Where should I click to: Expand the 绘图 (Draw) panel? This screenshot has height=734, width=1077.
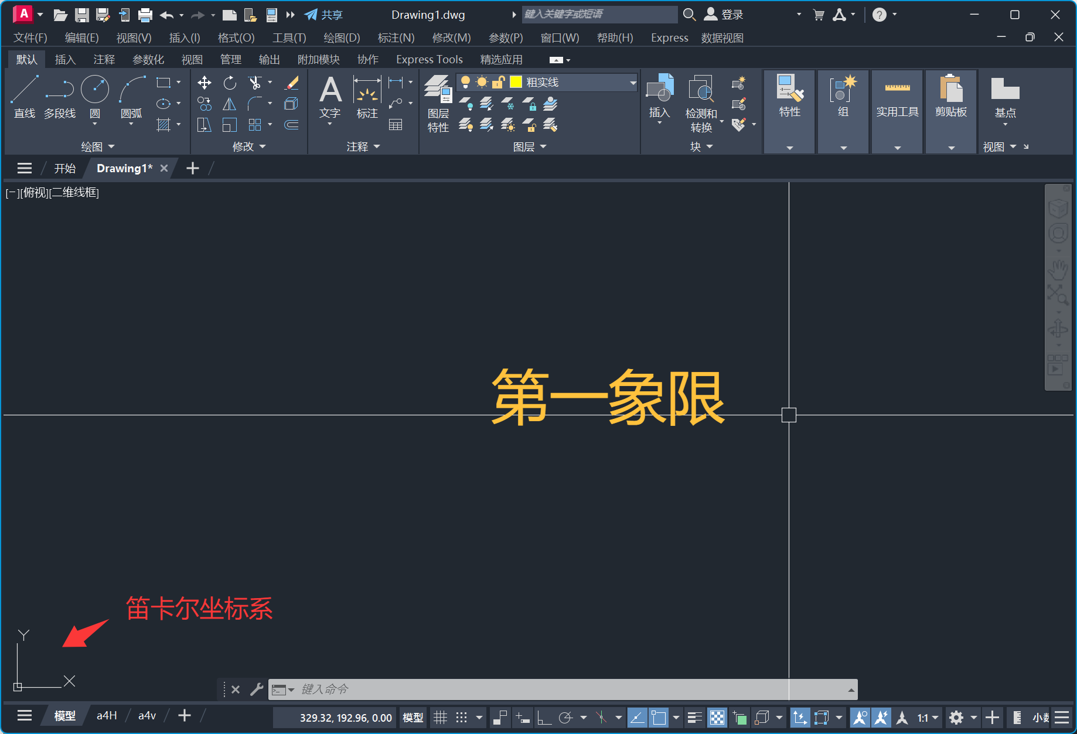pyautogui.click(x=97, y=146)
